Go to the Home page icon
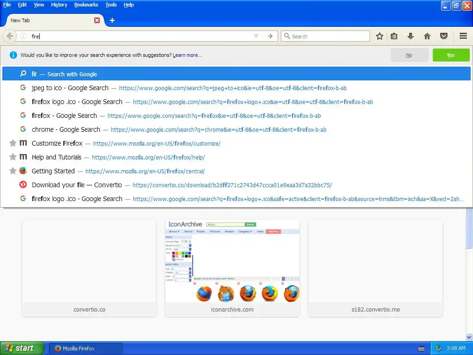Image resolution: width=473 pixels, height=355 pixels. point(427,36)
